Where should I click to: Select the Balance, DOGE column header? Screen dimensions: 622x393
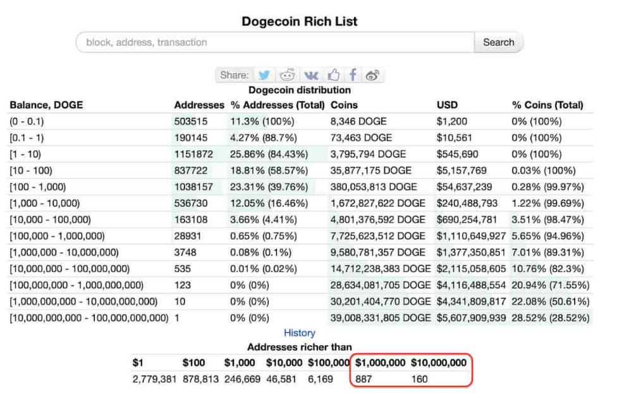click(46, 105)
